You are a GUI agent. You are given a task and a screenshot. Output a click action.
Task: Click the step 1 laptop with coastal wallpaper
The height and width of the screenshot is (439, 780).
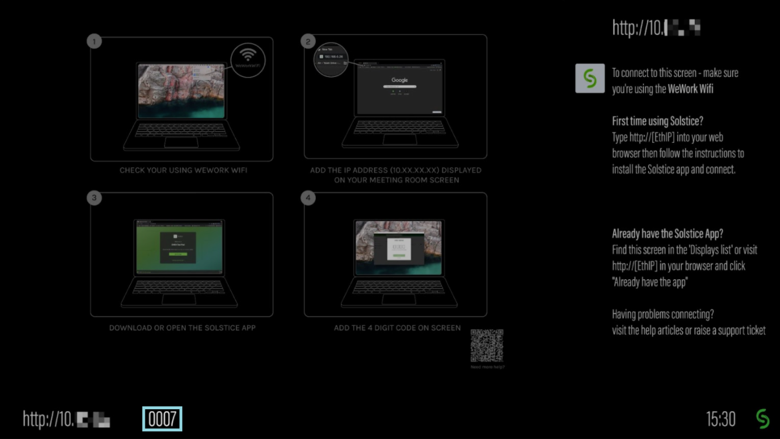point(182,105)
